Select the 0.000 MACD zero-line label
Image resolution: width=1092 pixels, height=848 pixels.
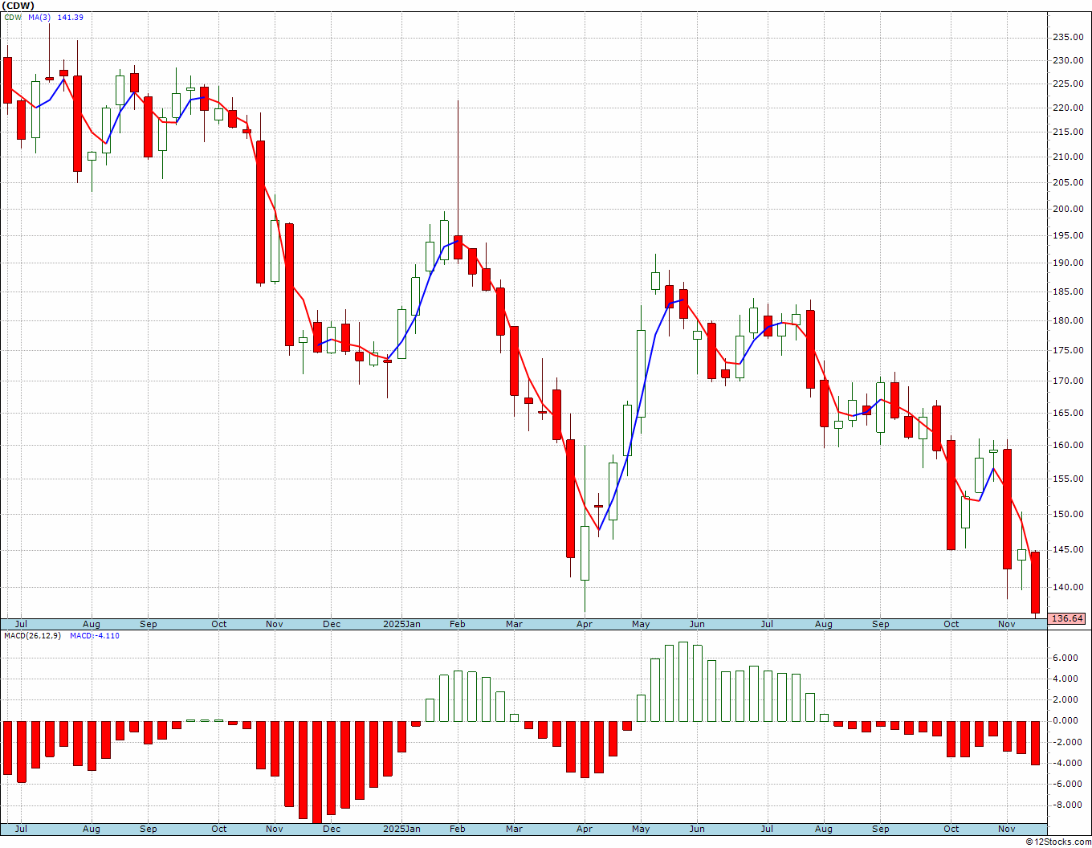[1066, 720]
